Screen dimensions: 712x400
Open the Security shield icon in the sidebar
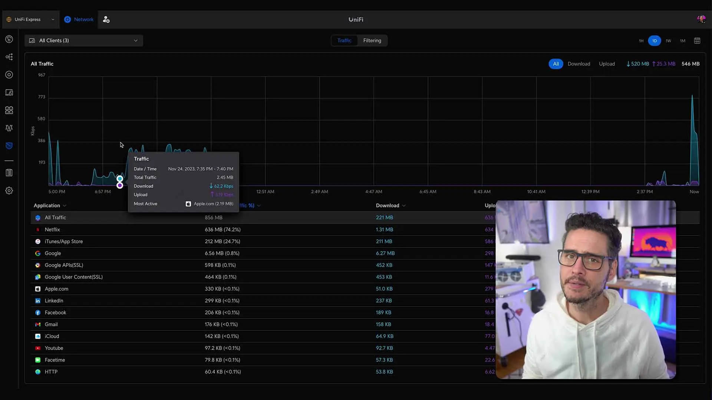click(x=9, y=146)
